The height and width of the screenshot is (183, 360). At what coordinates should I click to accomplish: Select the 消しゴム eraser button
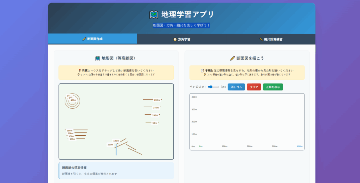click(x=236, y=87)
